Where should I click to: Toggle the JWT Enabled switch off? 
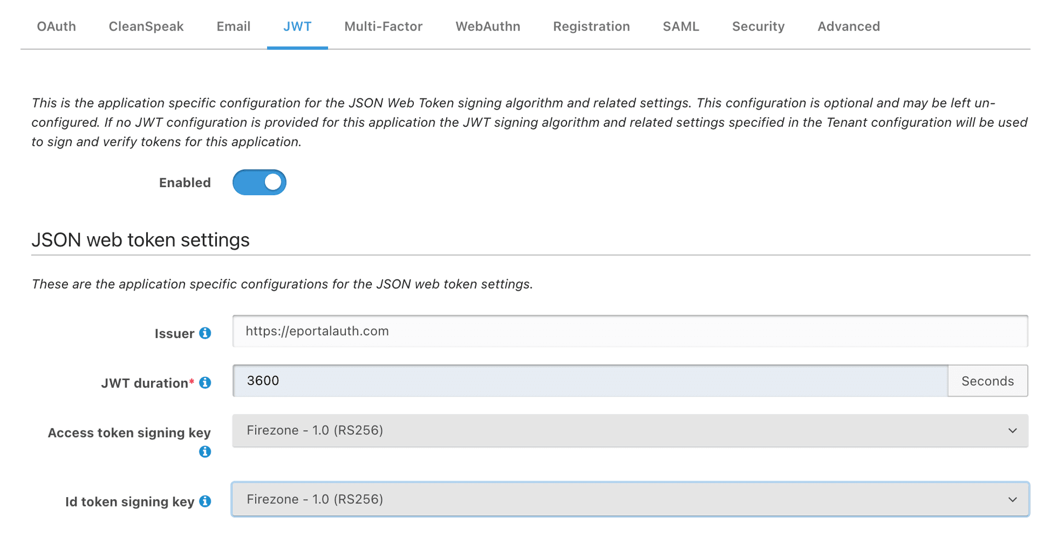[259, 182]
